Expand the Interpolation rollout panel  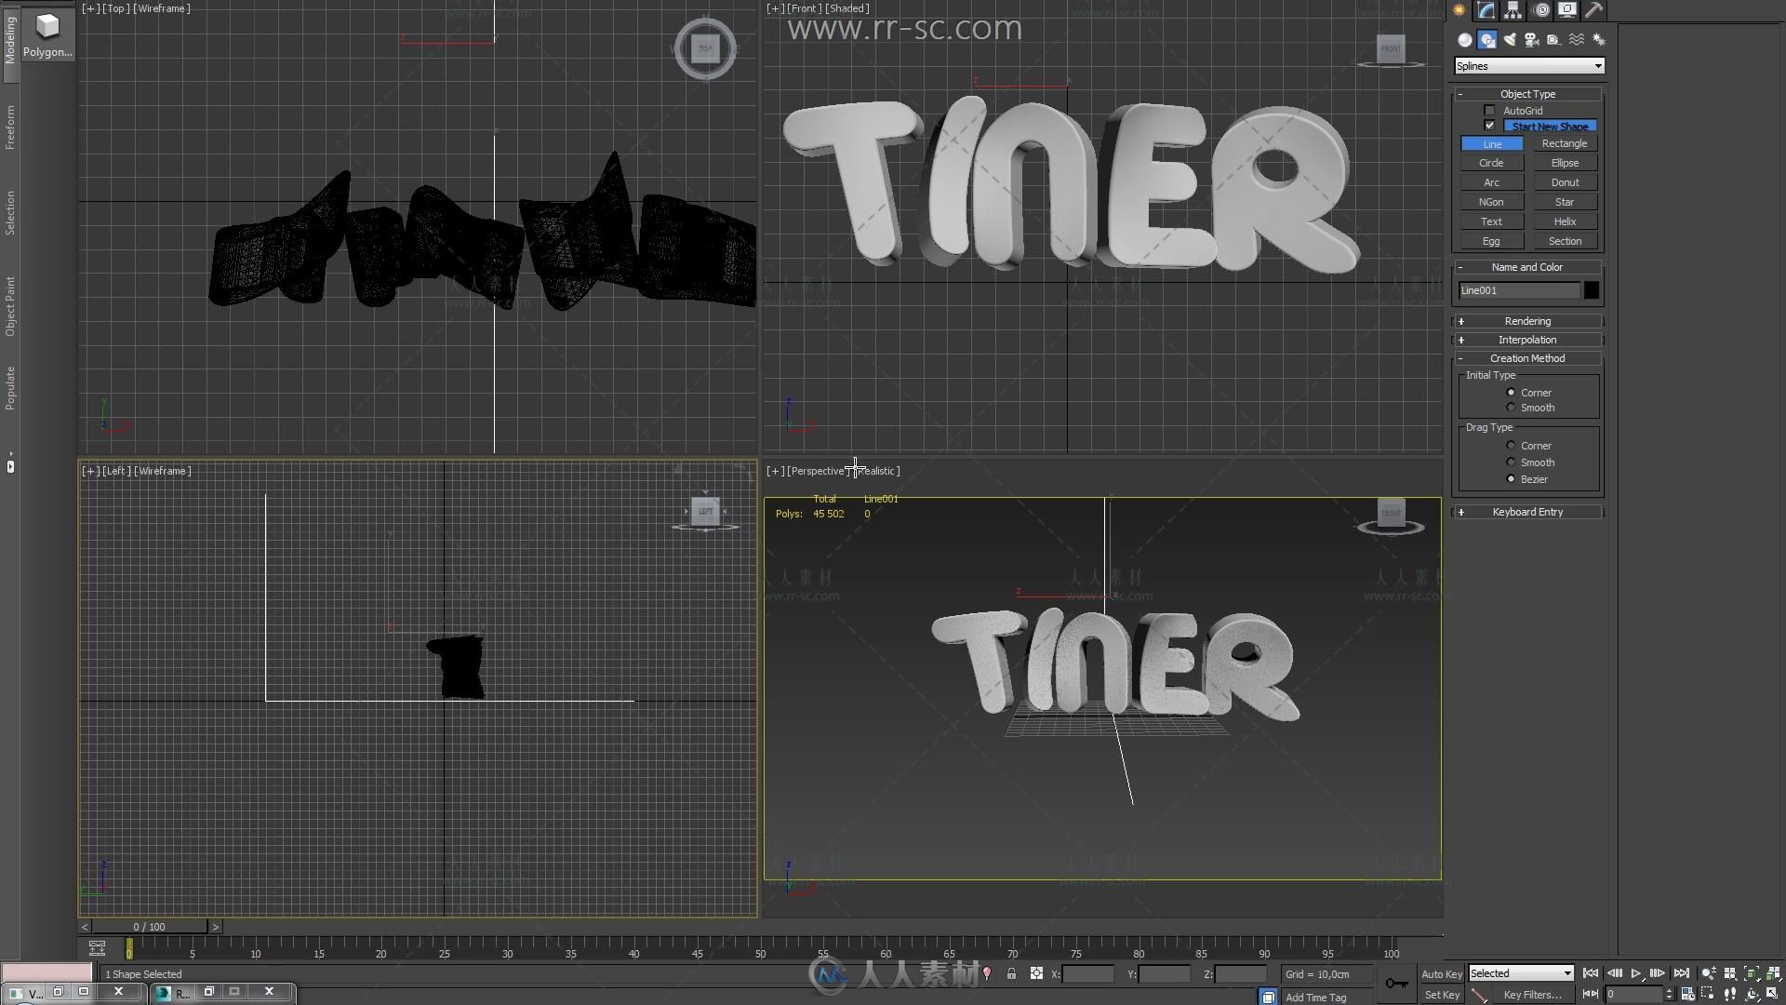[1528, 339]
